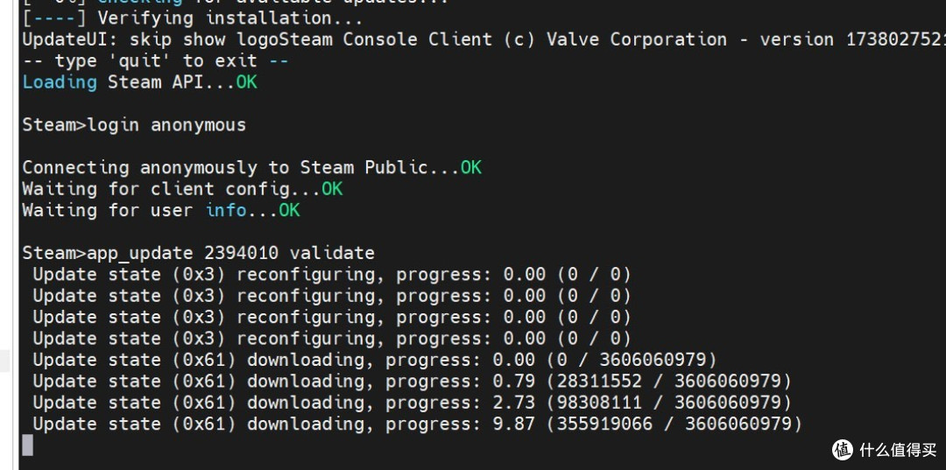
Task: Click the blue 'info' word
Action: coord(226,210)
